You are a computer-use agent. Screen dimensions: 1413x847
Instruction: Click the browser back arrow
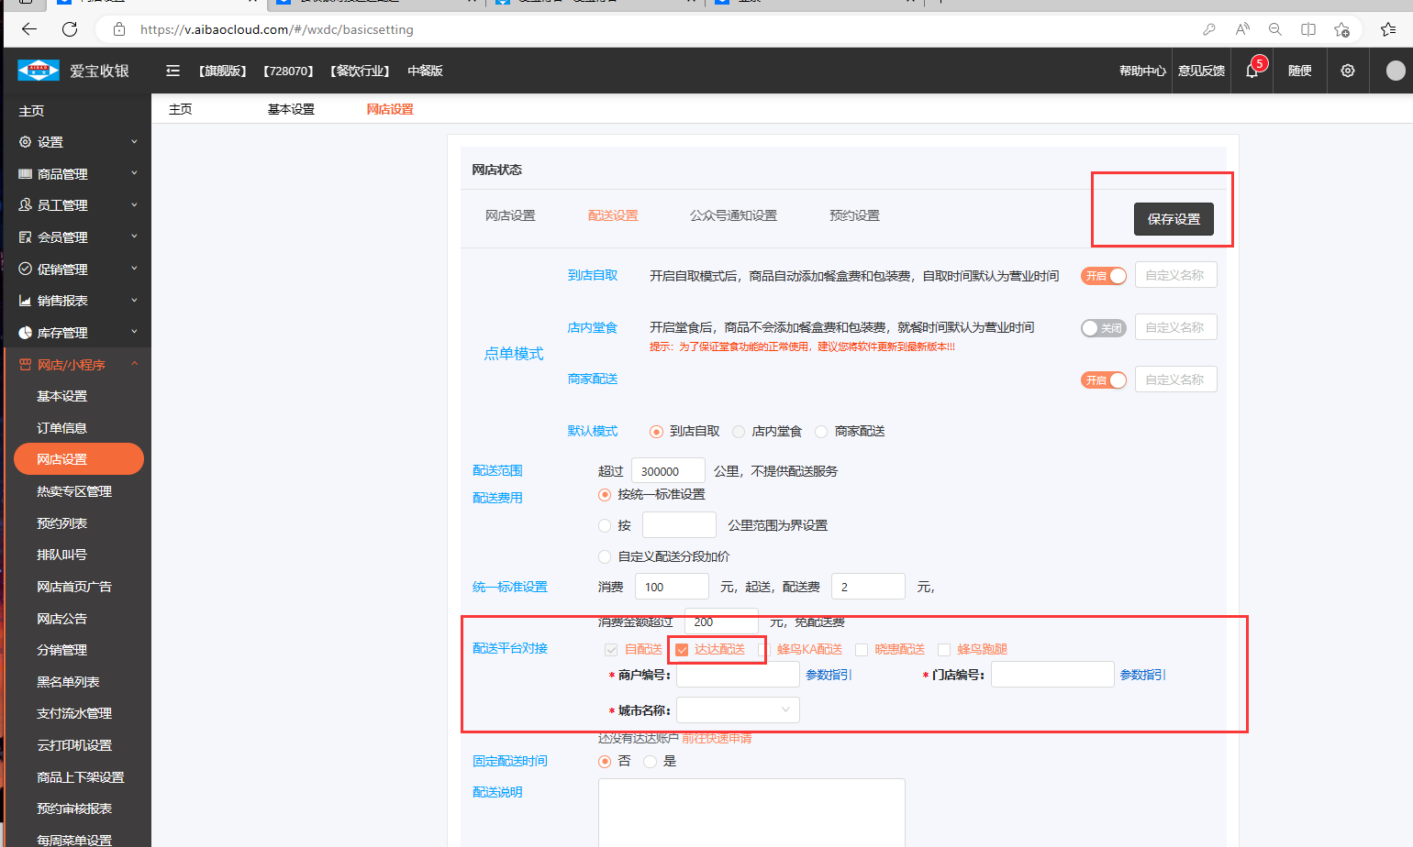[29, 29]
